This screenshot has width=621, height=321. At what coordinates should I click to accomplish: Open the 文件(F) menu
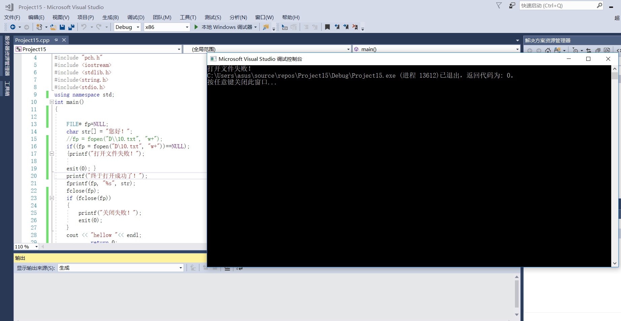(12, 17)
